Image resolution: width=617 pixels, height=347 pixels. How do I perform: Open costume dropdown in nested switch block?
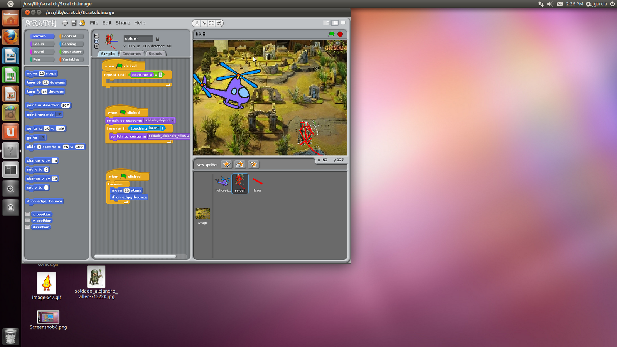point(169,136)
